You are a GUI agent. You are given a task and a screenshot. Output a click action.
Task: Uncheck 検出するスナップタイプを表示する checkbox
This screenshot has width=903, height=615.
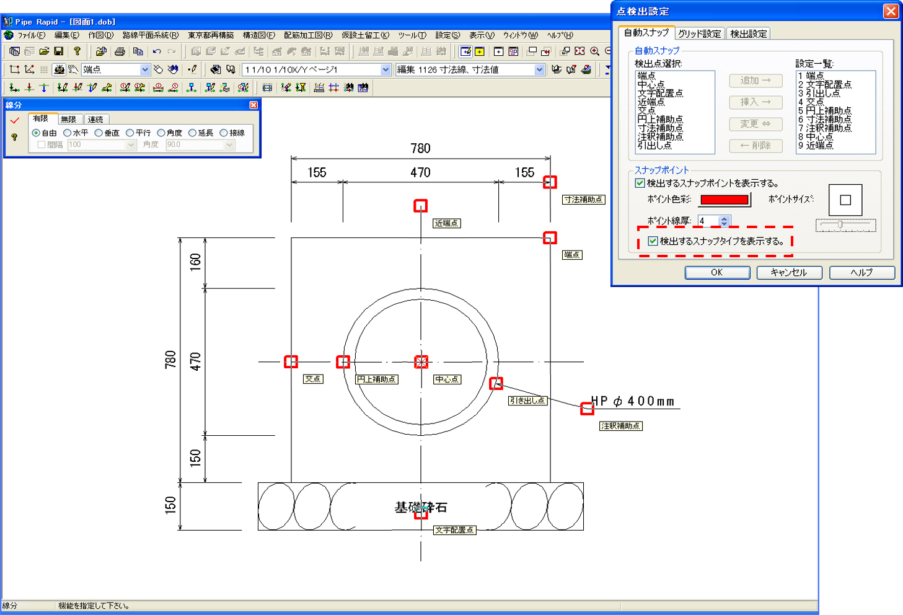click(x=653, y=241)
